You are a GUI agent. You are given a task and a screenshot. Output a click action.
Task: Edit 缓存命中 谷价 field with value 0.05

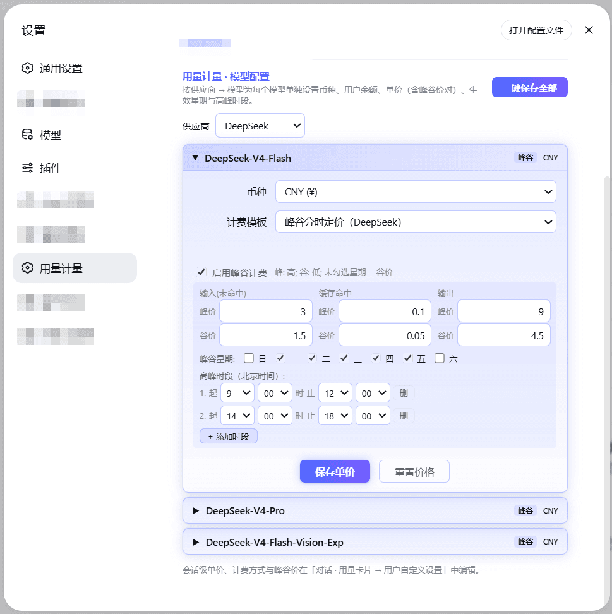[x=385, y=335]
